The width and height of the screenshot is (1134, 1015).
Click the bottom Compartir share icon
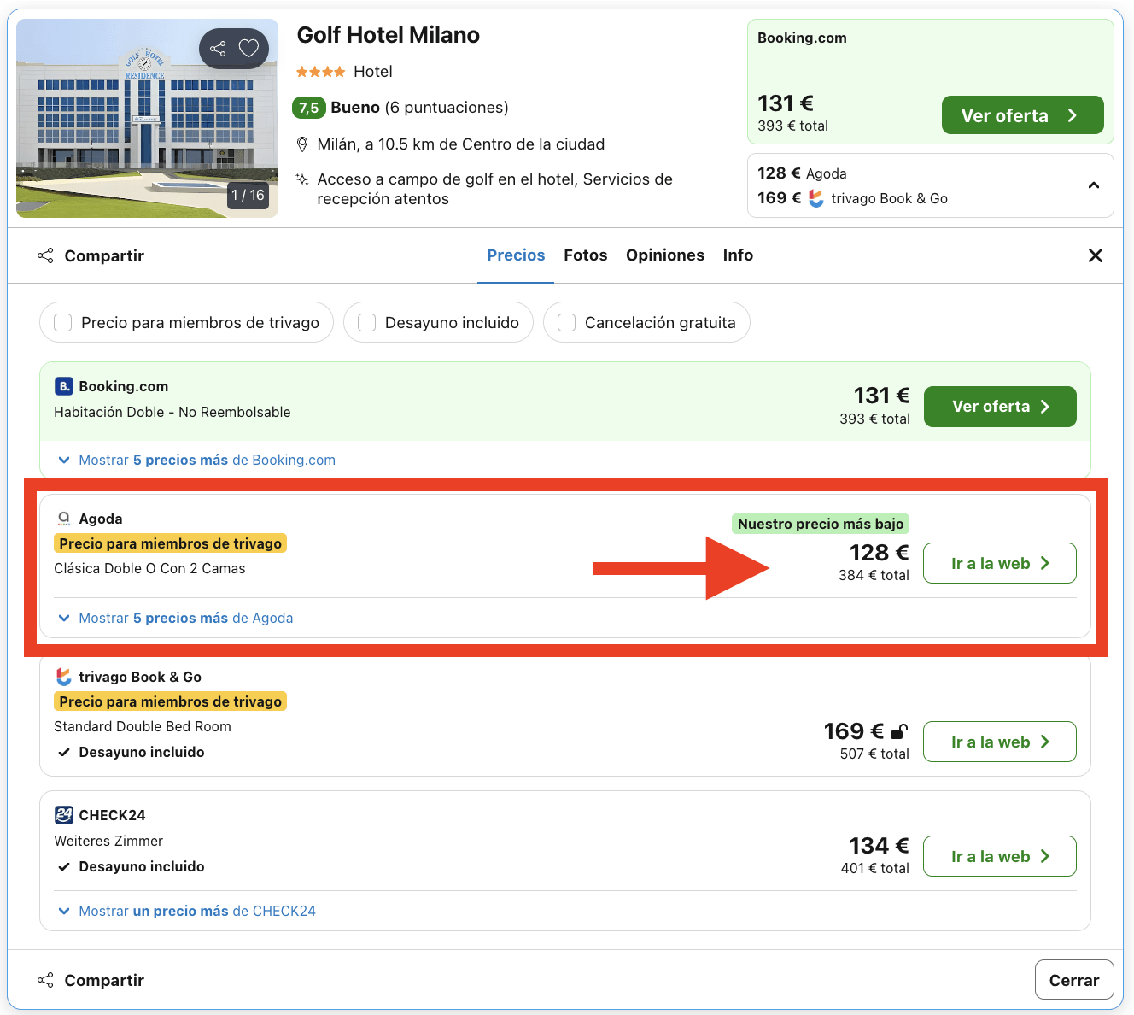[x=45, y=980]
